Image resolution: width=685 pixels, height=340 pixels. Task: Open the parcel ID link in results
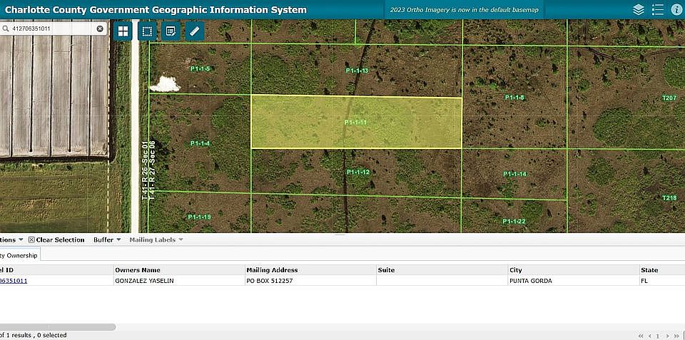coord(14,281)
